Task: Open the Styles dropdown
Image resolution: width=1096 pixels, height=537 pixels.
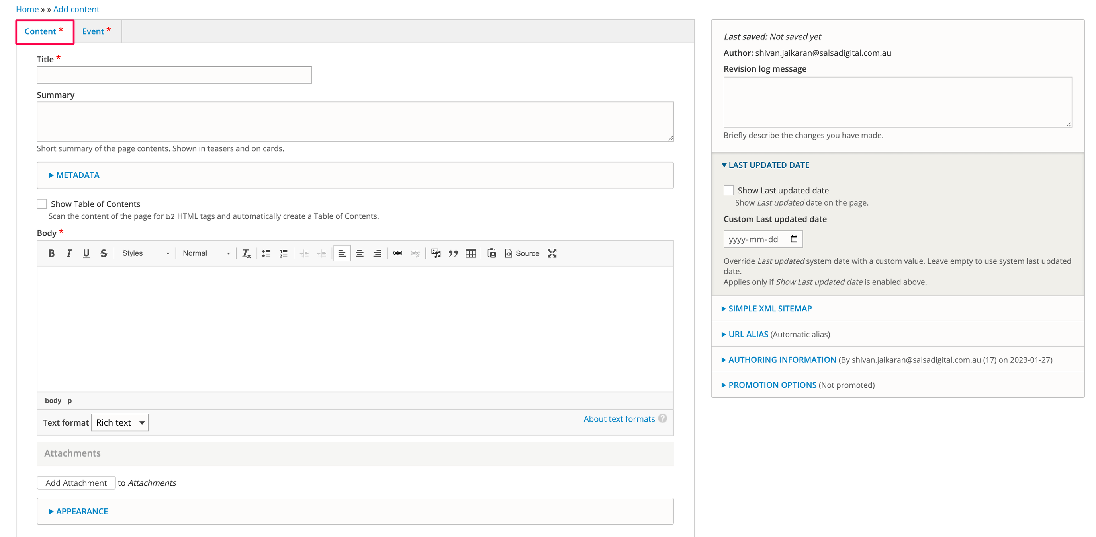Action: pyautogui.click(x=145, y=253)
